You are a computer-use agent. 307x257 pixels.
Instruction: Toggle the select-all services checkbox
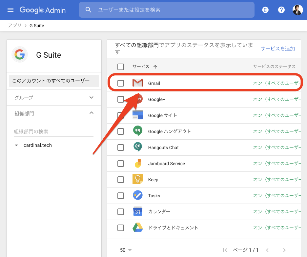121,67
